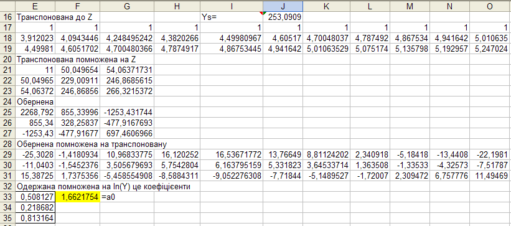This screenshot has height=226, width=511.
Task: Select column header E
Action: [35, 6]
